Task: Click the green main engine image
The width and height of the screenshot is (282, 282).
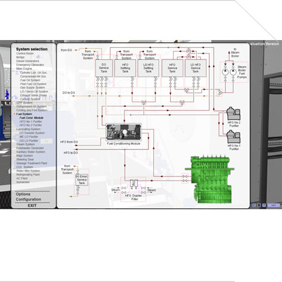Action: tap(210, 179)
